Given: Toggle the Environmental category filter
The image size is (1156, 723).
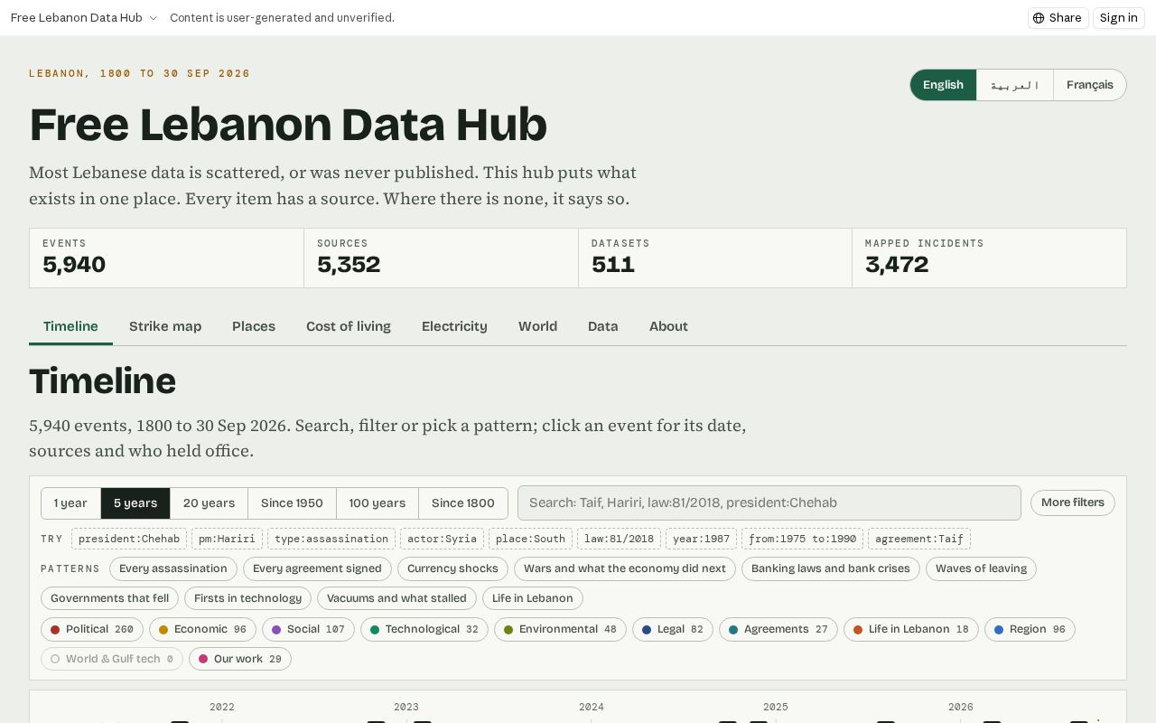Looking at the screenshot, I should (x=560, y=629).
